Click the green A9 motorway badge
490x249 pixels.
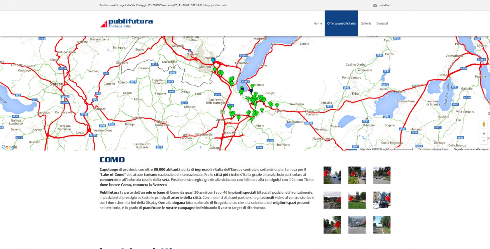point(223,112)
